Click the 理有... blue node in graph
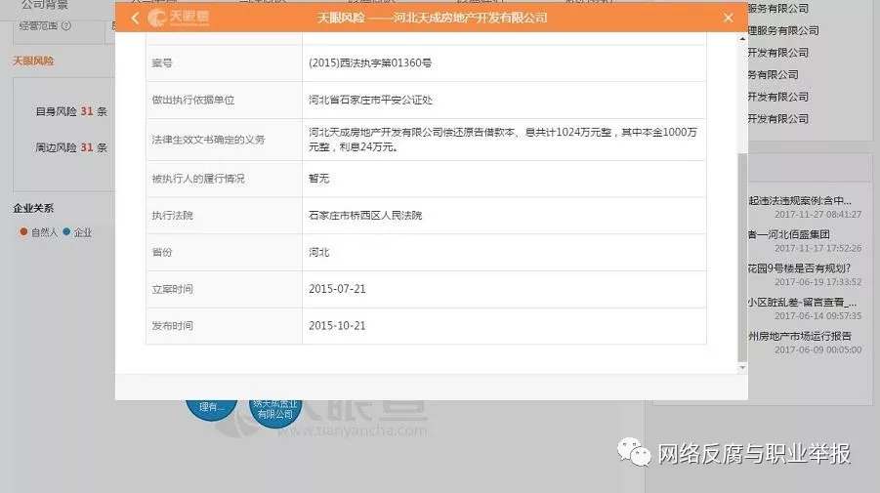The image size is (880, 493). pyautogui.click(x=211, y=408)
